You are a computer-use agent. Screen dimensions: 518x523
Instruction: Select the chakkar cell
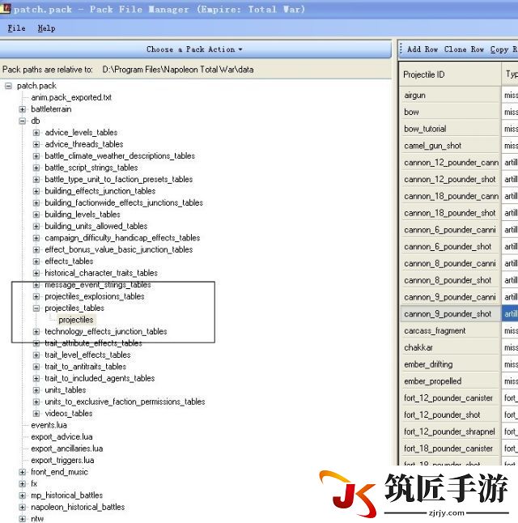(450, 347)
